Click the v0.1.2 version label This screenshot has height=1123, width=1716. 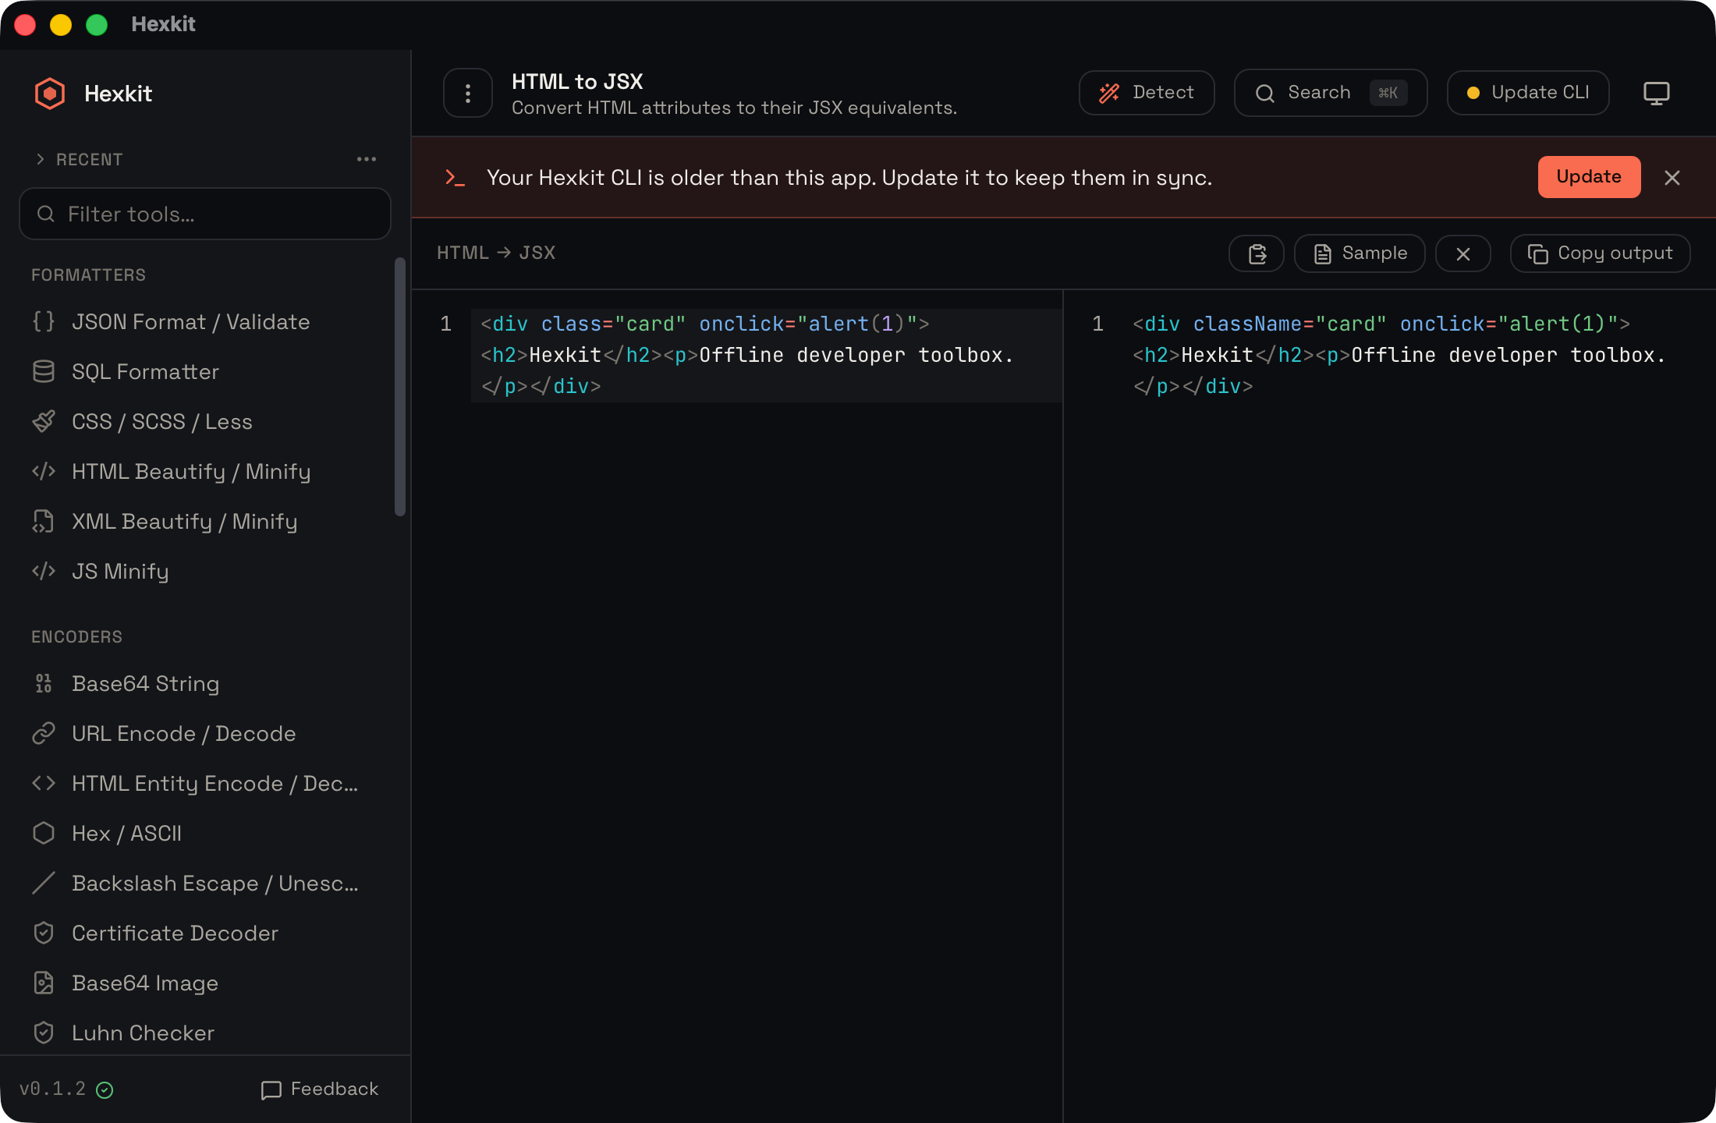52,1089
